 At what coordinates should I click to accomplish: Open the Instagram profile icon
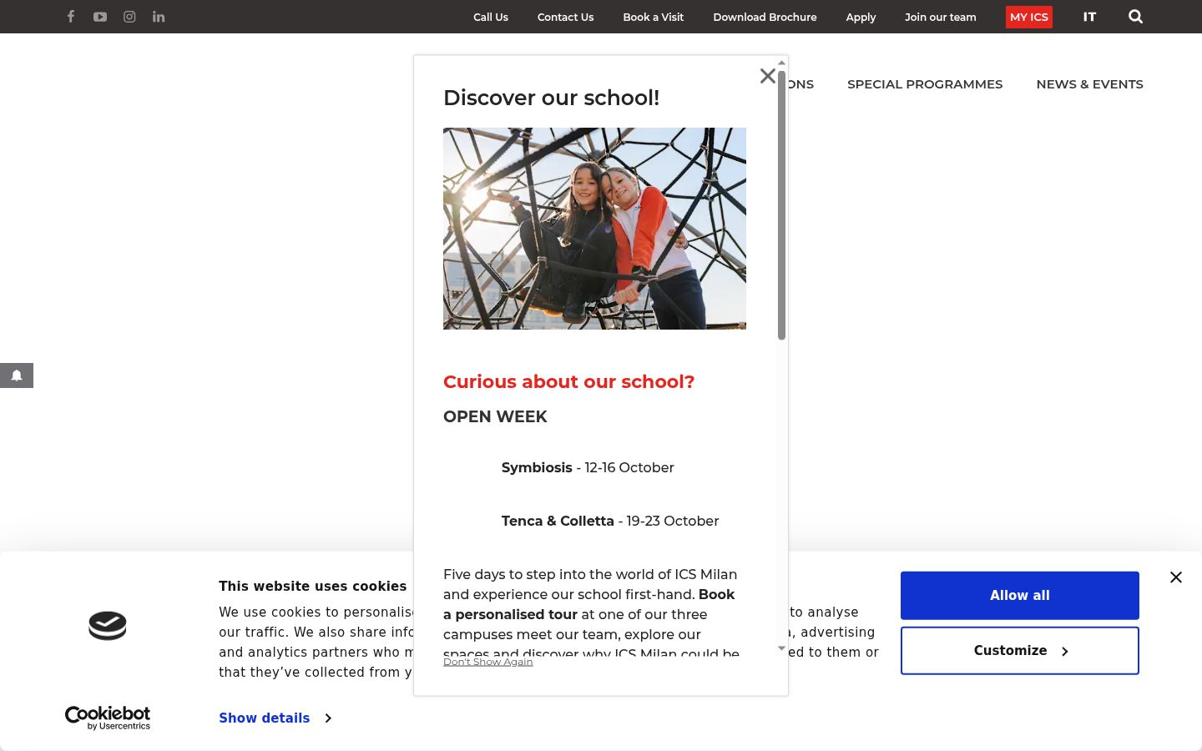[129, 17]
